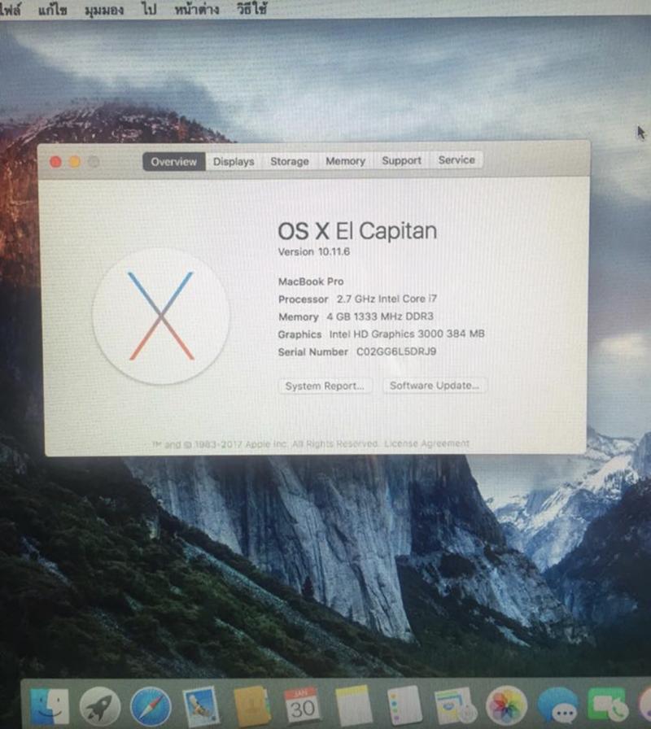Click the MacBook Pro model name
The image size is (651, 729).
pyautogui.click(x=311, y=282)
